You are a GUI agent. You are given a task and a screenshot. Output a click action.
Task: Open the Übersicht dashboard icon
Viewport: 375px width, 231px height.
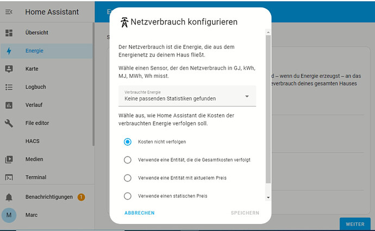9,33
